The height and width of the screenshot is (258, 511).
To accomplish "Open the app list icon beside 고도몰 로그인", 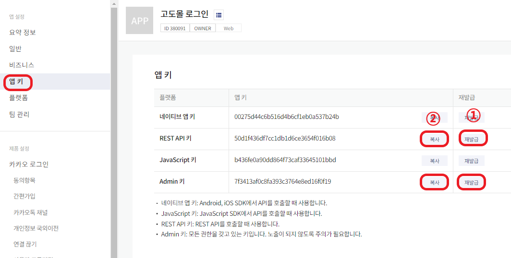I will pos(219,15).
